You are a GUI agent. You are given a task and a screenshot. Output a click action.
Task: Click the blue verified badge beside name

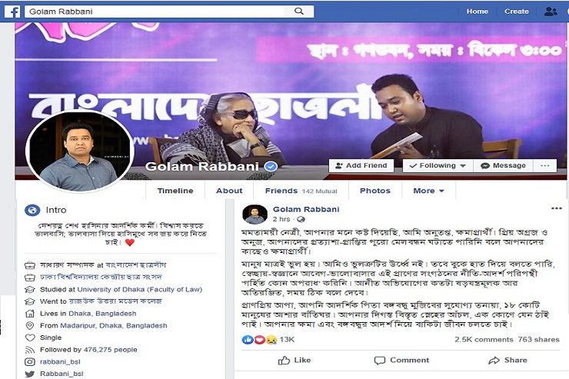coord(271,167)
